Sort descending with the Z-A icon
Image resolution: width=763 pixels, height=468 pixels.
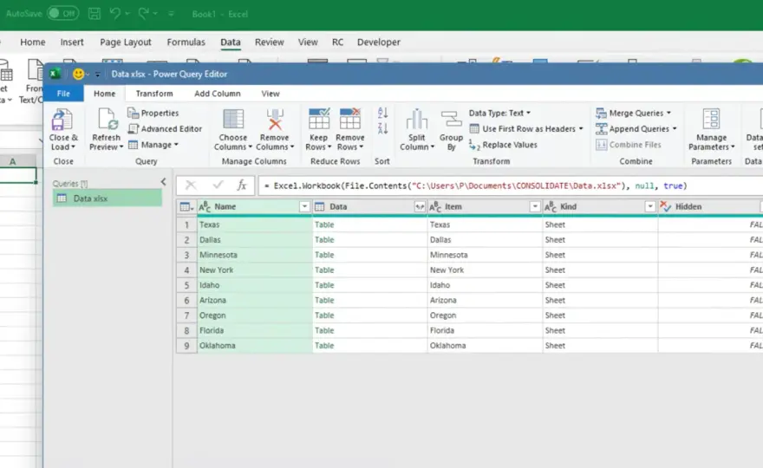pyautogui.click(x=383, y=129)
